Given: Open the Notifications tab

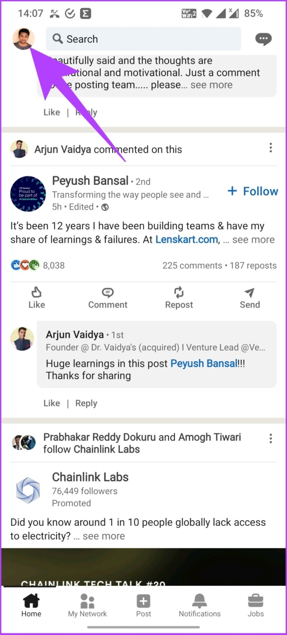Looking at the screenshot, I should [200, 605].
